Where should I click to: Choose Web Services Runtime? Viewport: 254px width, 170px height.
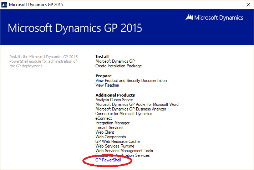click(x=115, y=146)
